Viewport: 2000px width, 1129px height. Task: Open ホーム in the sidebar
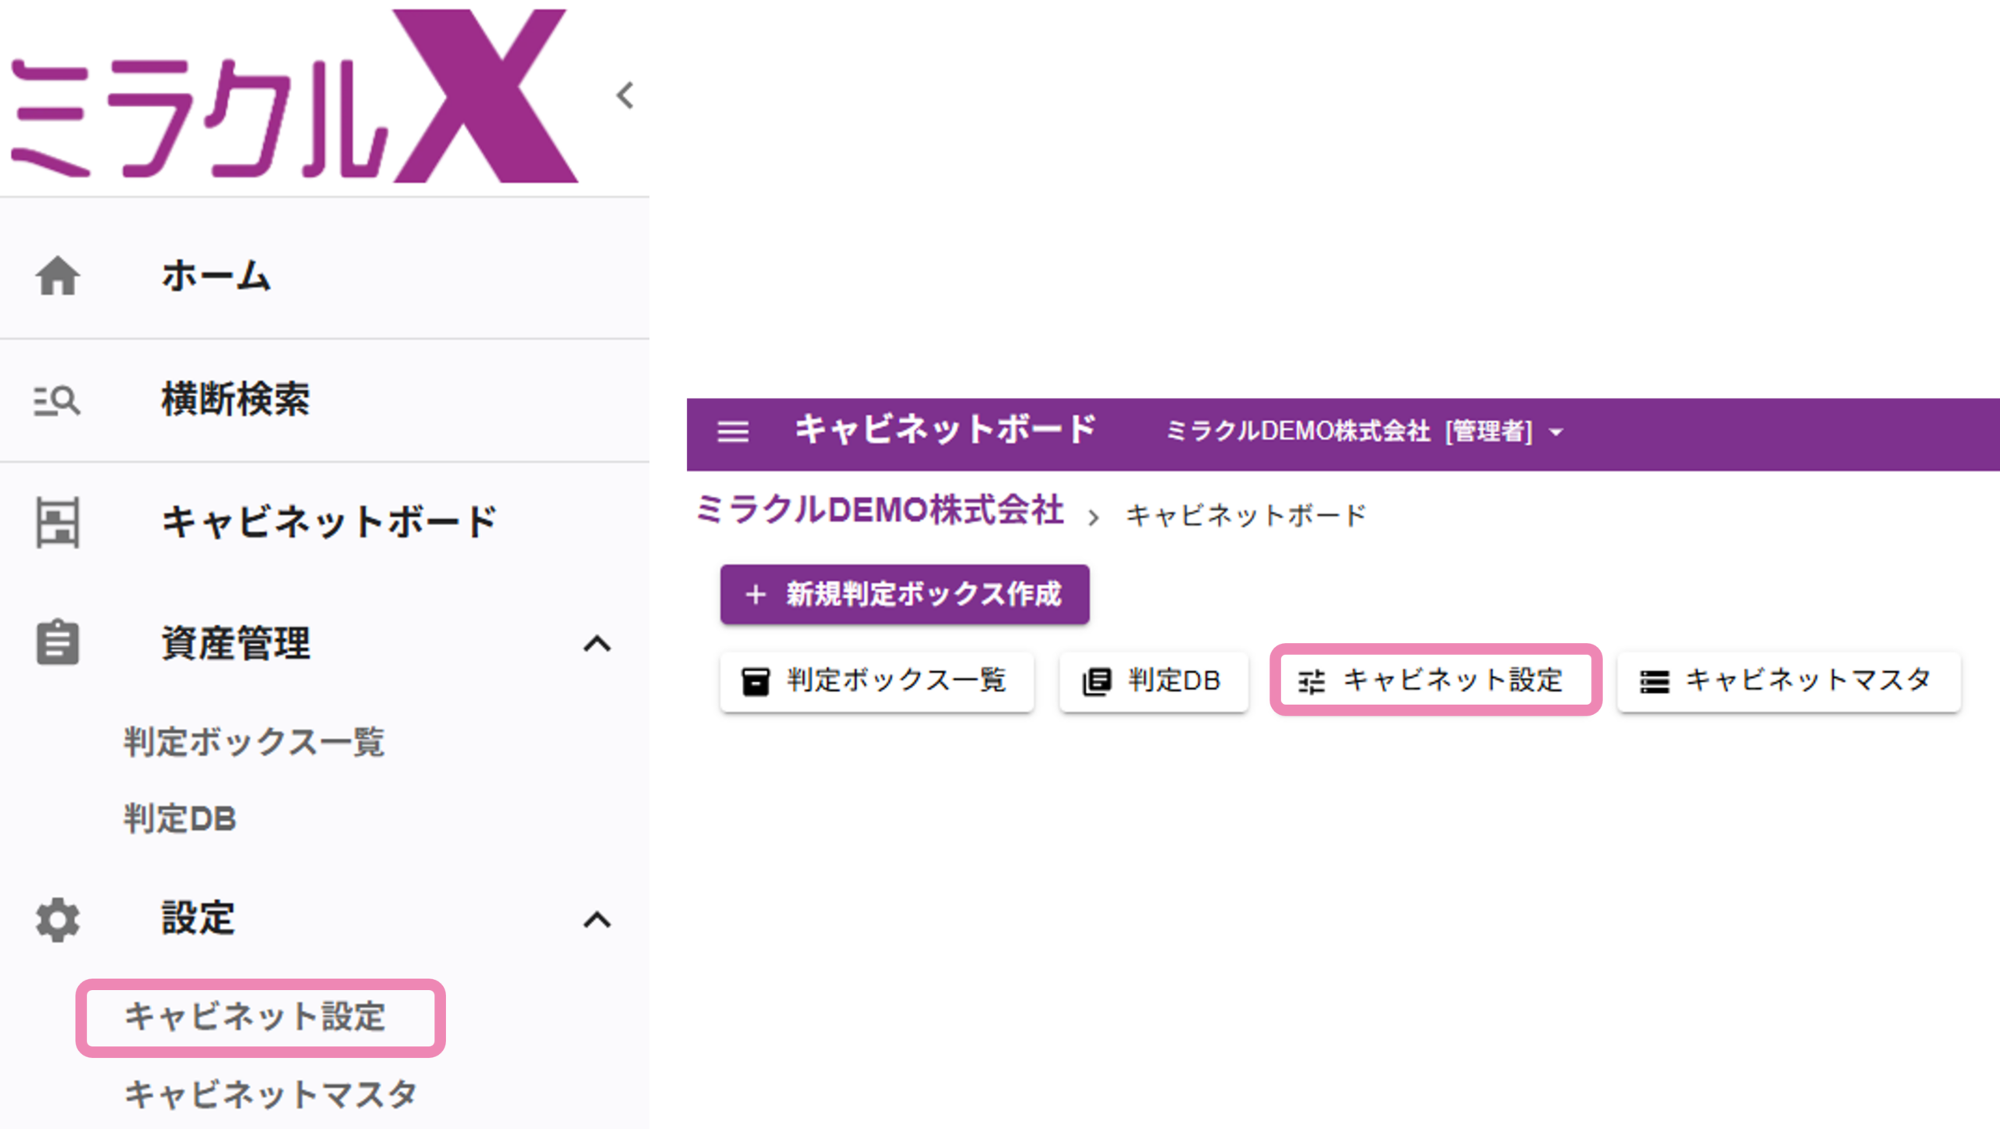tap(324, 276)
